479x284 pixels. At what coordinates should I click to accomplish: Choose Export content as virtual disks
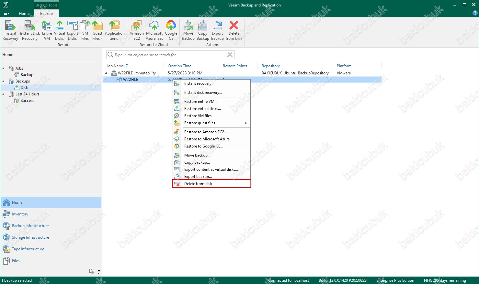212,169
